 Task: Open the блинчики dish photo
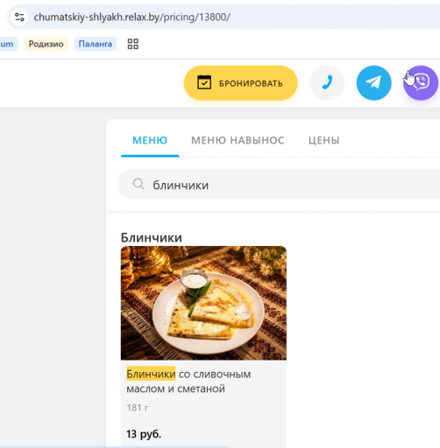pyautogui.click(x=203, y=303)
